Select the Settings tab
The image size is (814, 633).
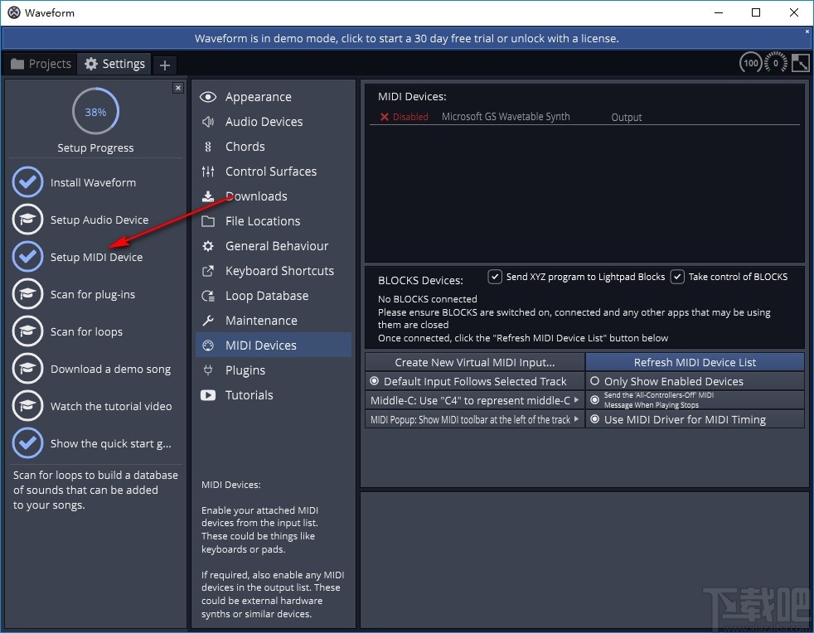(114, 64)
